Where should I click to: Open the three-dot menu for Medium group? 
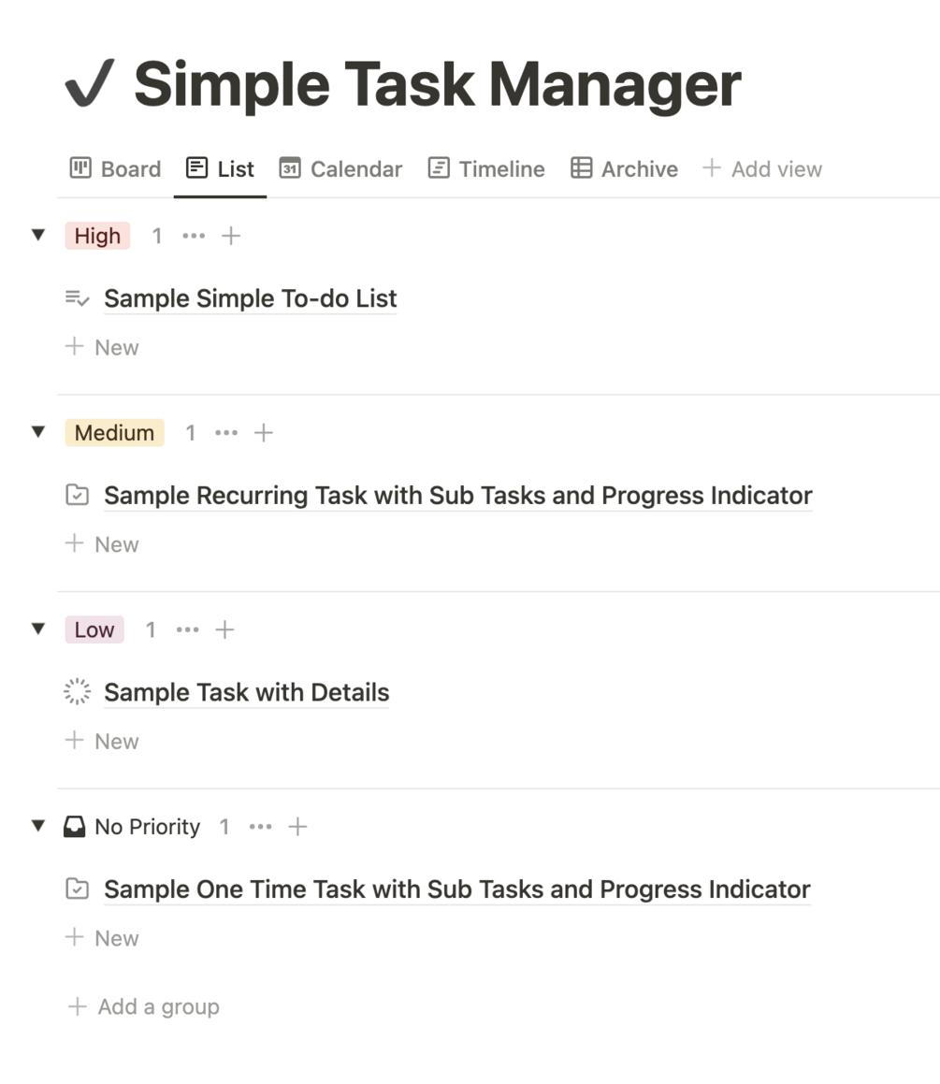(226, 433)
